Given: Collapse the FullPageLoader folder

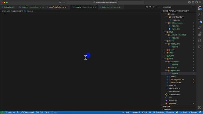Looking at the screenshot, I should [x=166, y=23].
